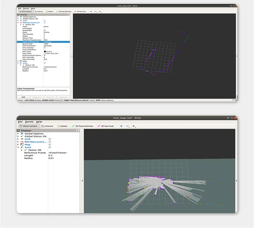Image resolution: width=254 pixels, height=228 pixels.
Task: Collapse Axes item in lower Displays tree
Action: (x=18, y=147)
